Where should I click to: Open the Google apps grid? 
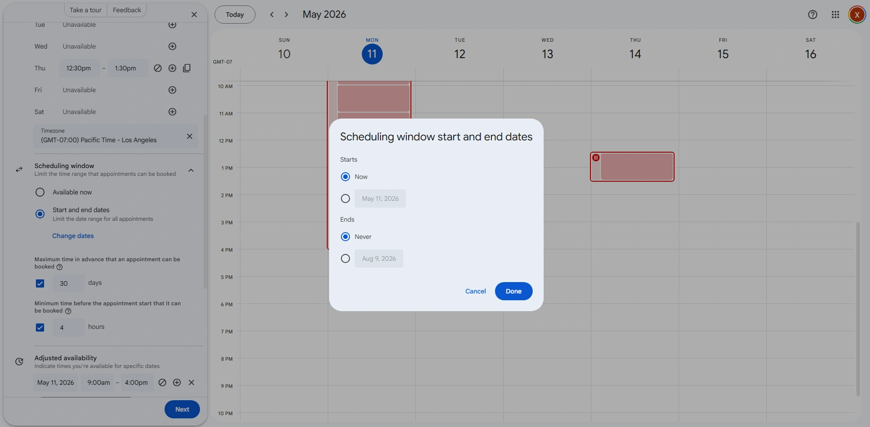click(835, 15)
